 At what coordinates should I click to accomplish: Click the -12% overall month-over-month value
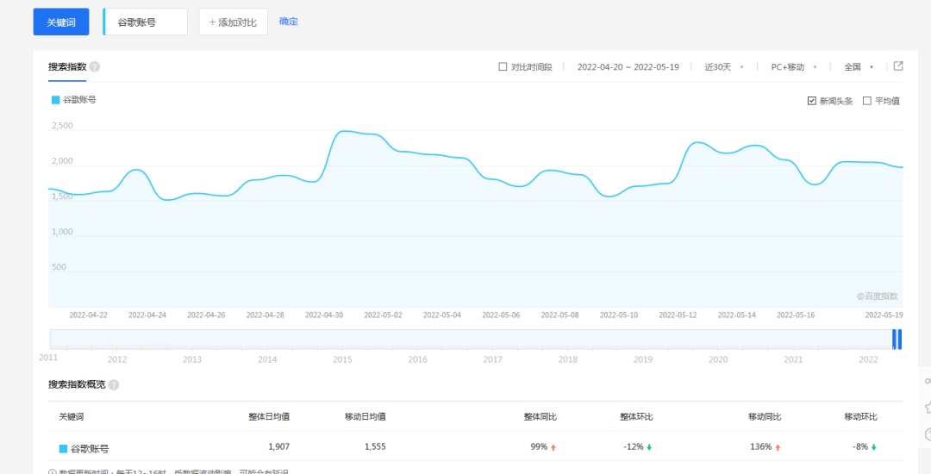[x=634, y=446]
